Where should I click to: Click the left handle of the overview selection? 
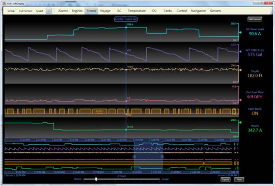coord(134,156)
